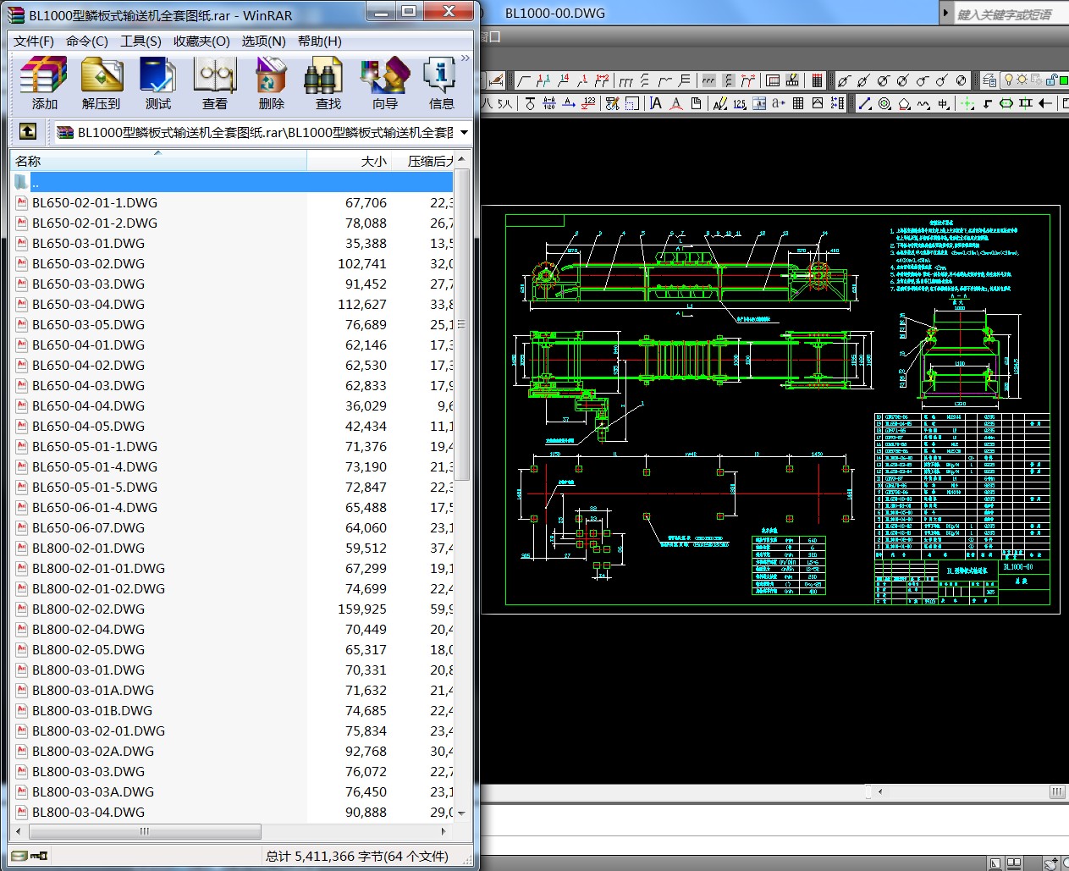Select the BL800-02-02.DWG file

coord(88,609)
